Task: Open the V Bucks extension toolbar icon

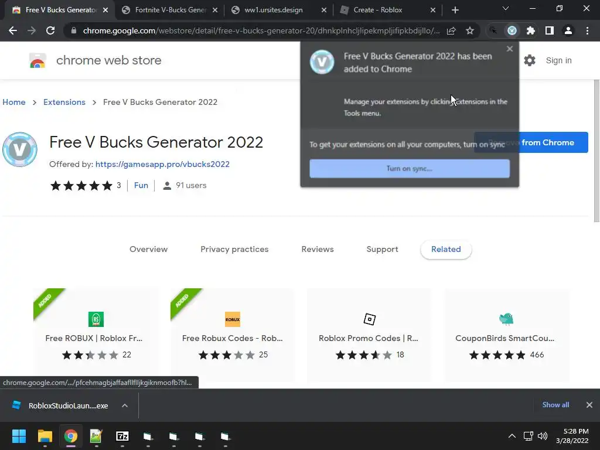Action: (512, 30)
